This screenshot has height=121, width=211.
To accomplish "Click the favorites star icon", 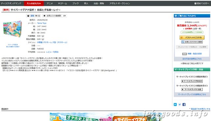I will (x=45, y=16).
